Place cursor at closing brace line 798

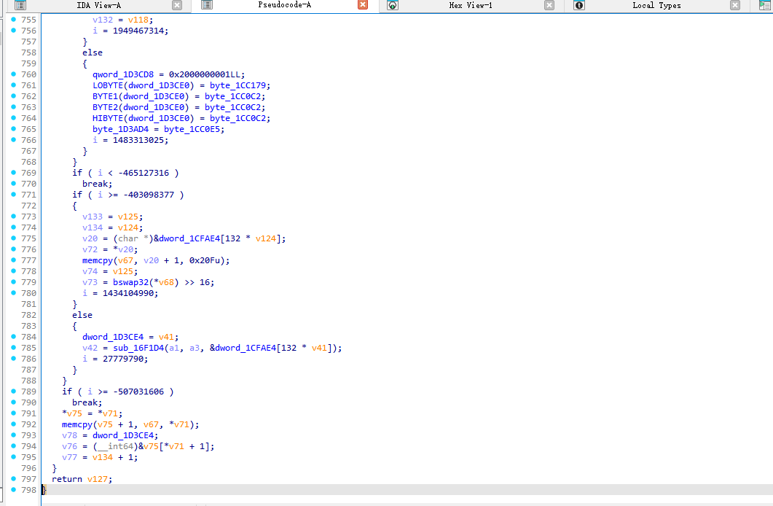[44, 490]
